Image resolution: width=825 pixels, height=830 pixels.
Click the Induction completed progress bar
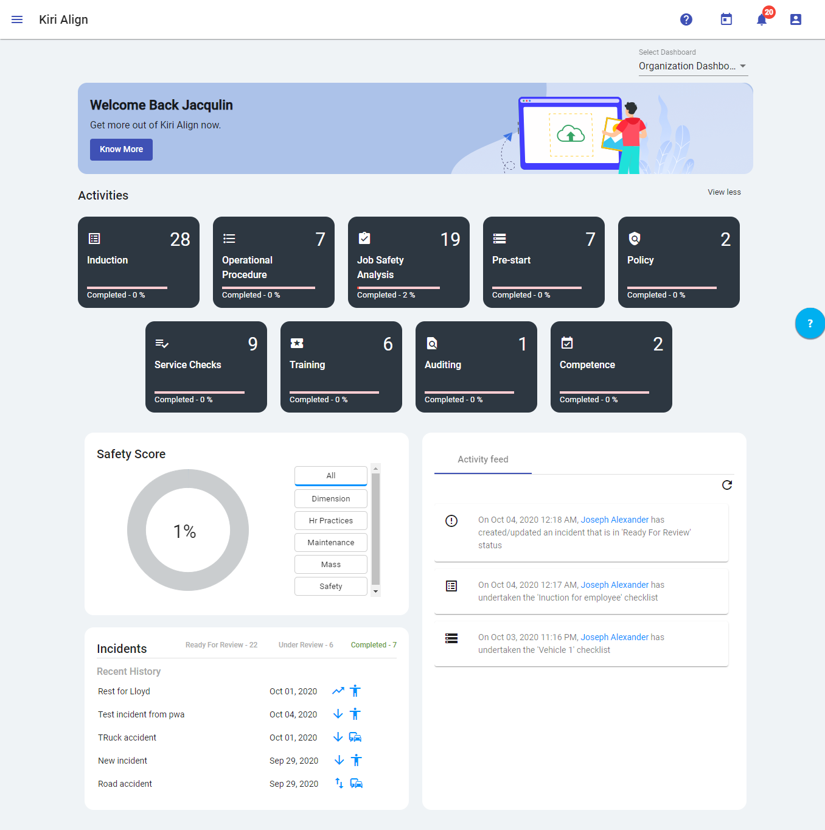pyautogui.click(x=127, y=288)
